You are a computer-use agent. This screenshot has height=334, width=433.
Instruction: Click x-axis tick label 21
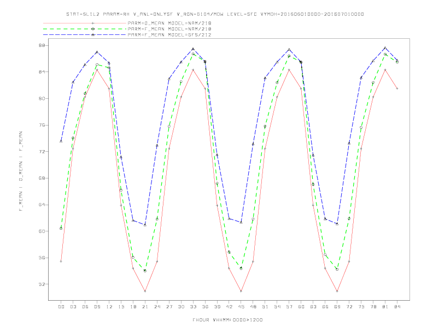pos(145,307)
